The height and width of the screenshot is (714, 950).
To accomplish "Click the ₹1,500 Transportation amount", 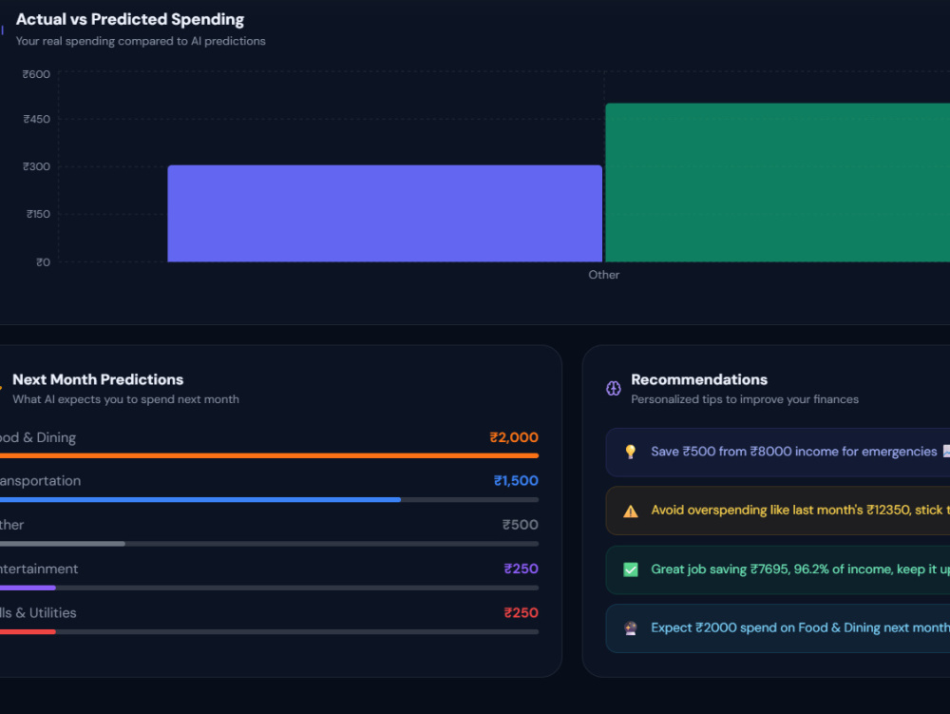I will tap(516, 481).
